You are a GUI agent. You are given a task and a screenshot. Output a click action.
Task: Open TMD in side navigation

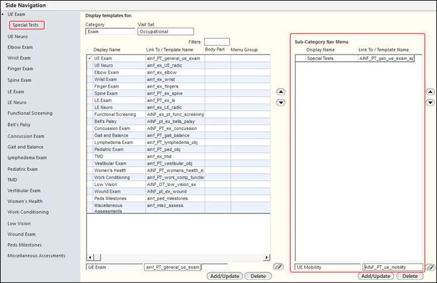[12, 180]
